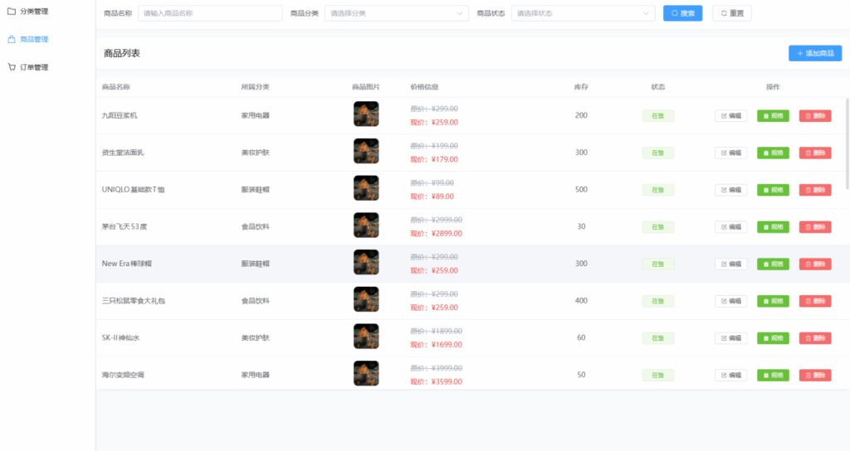The height and width of the screenshot is (451, 850).
Task: Open 规格 for UNIQLO 基础款T恤
Action: [x=773, y=190]
